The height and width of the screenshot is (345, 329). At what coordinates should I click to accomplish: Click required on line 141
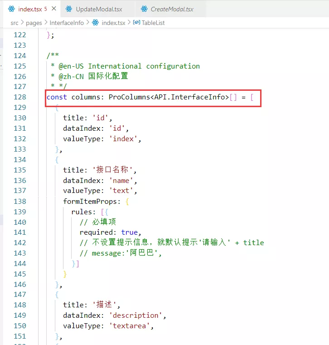(x=96, y=232)
